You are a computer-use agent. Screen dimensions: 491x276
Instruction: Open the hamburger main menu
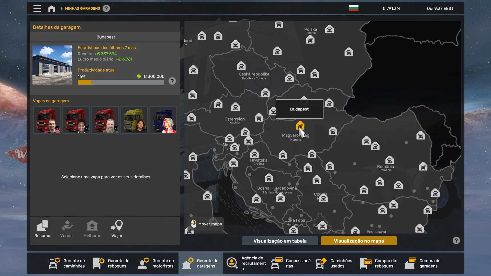coord(37,8)
